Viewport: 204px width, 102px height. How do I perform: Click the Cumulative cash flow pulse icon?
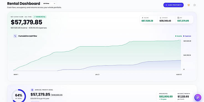(x=15, y=36)
